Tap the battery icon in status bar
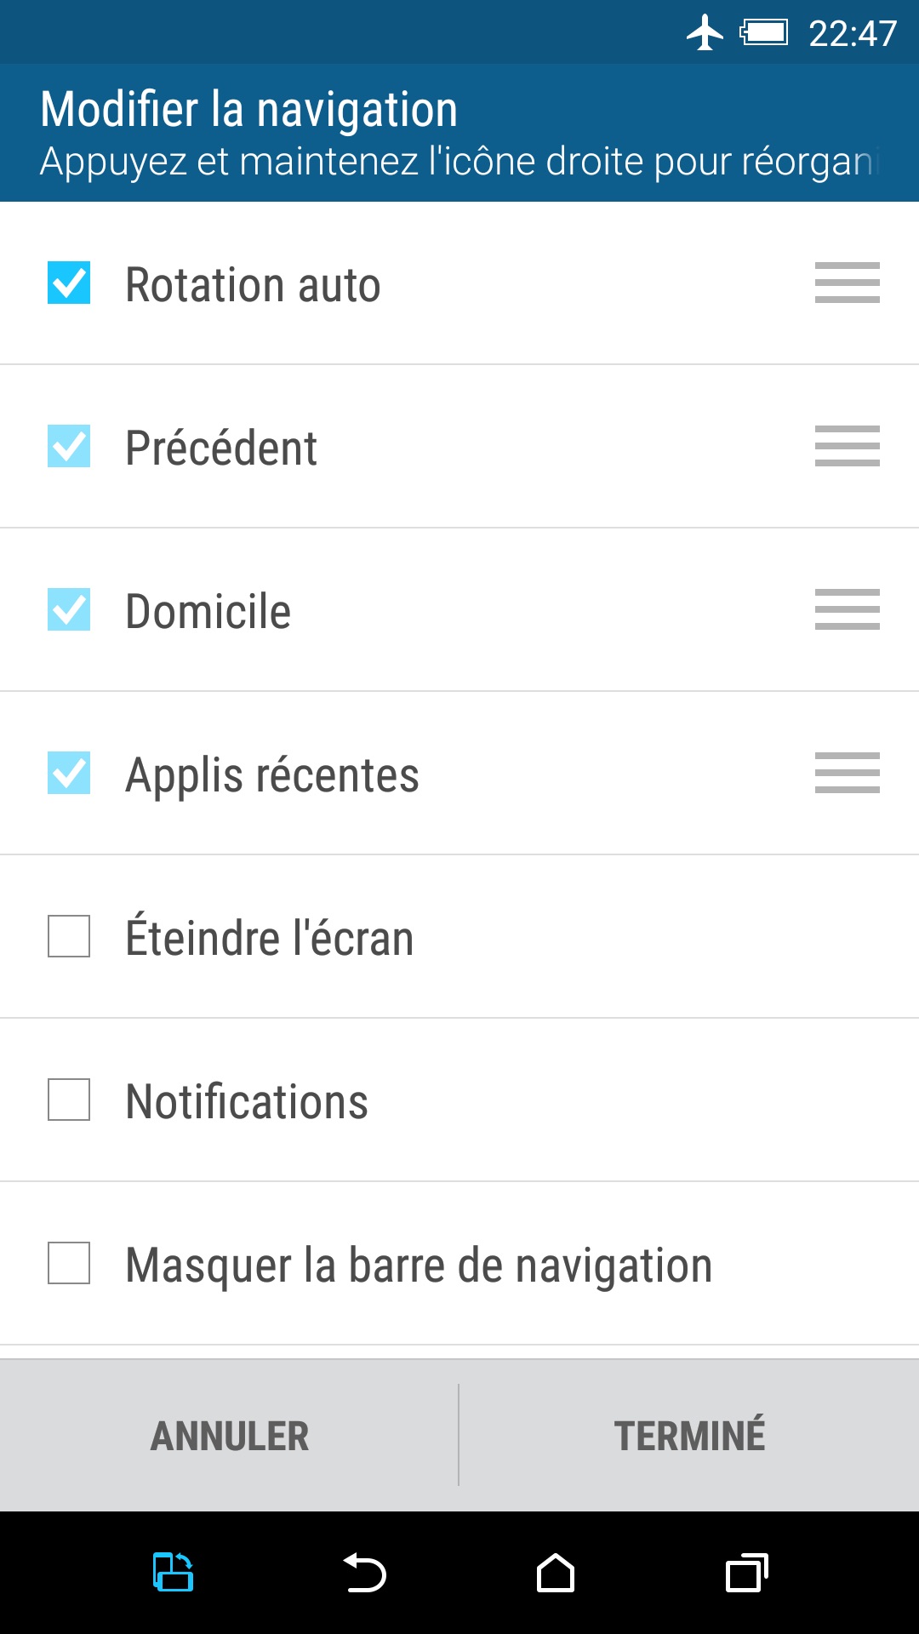Image resolution: width=919 pixels, height=1634 pixels. click(764, 33)
